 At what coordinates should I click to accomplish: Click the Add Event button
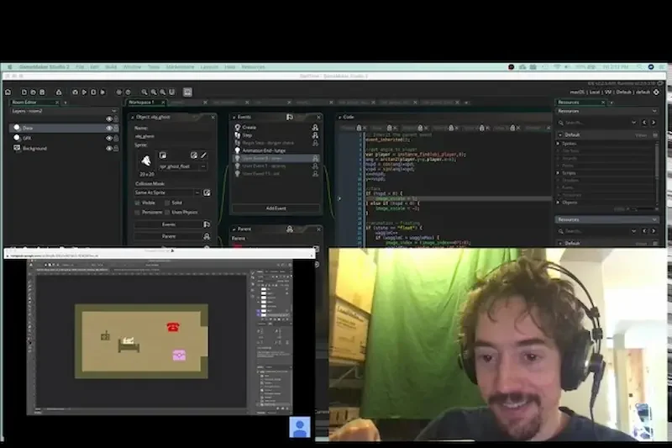click(x=276, y=208)
